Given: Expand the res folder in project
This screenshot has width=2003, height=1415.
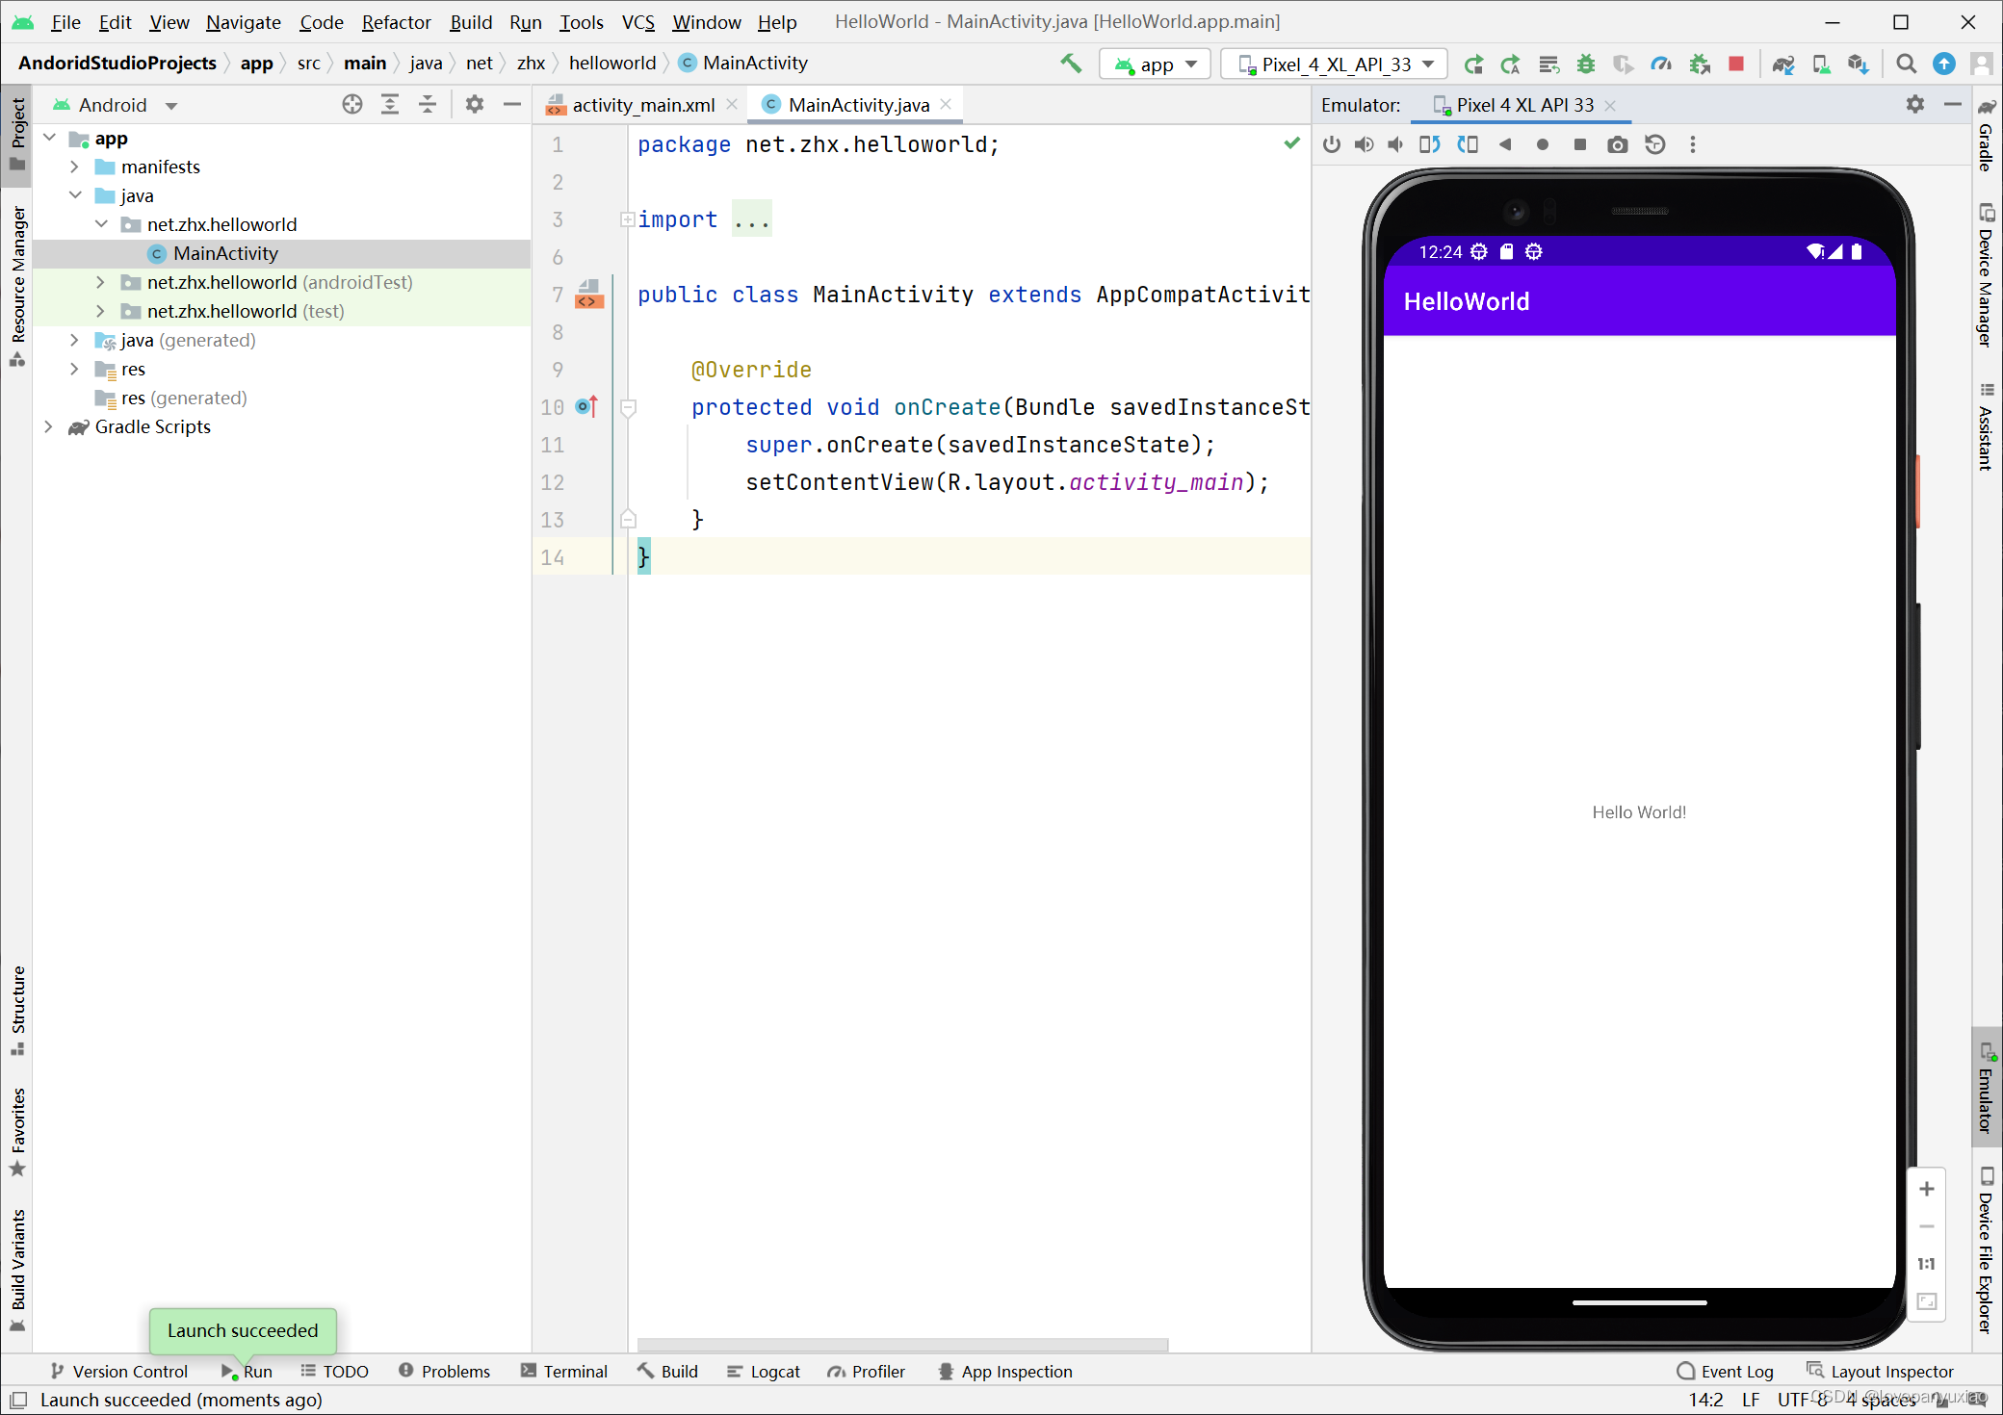Looking at the screenshot, I should [73, 368].
